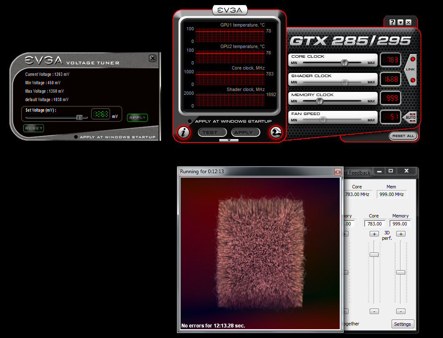Close the 'Running for 0:12:13' scan window
Image resolution: width=443 pixels, height=338 pixels.
[x=338, y=172]
